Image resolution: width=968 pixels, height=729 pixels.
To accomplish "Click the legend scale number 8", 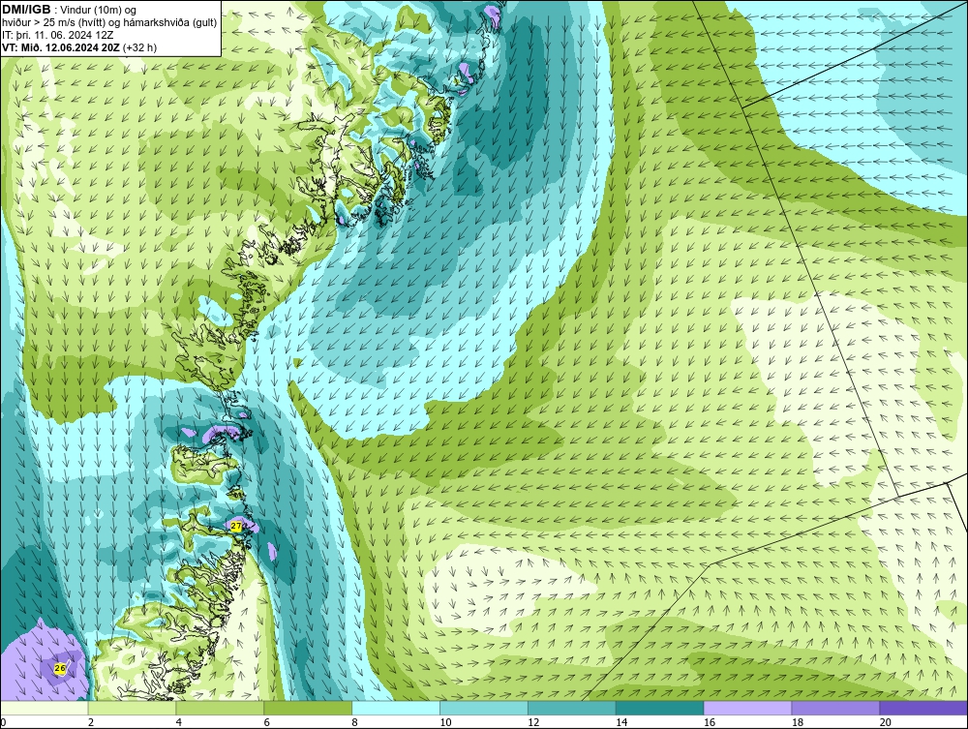I will (354, 722).
